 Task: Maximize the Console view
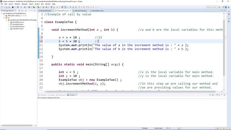(225, 95)
